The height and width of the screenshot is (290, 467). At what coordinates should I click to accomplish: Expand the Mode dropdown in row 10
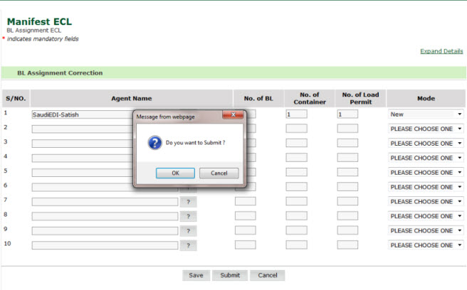pyautogui.click(x=426, y=245)
